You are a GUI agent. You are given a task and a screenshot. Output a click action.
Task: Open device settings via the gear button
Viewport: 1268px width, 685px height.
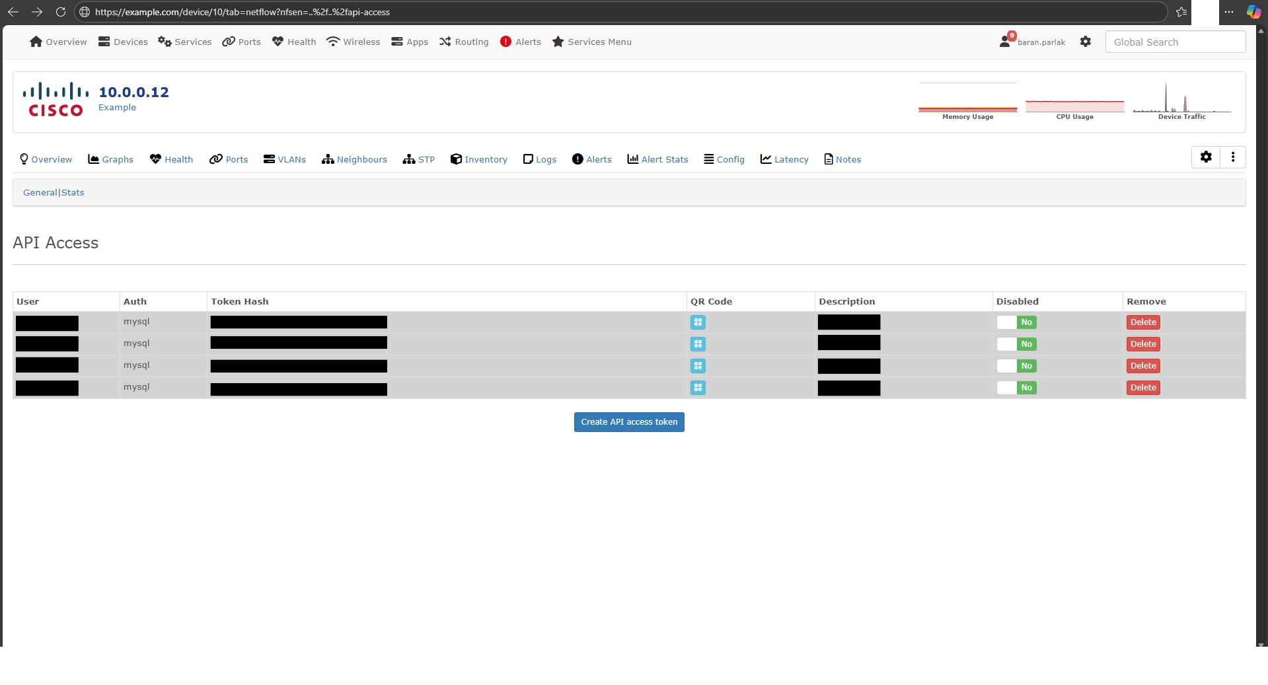coord(1206,157)
